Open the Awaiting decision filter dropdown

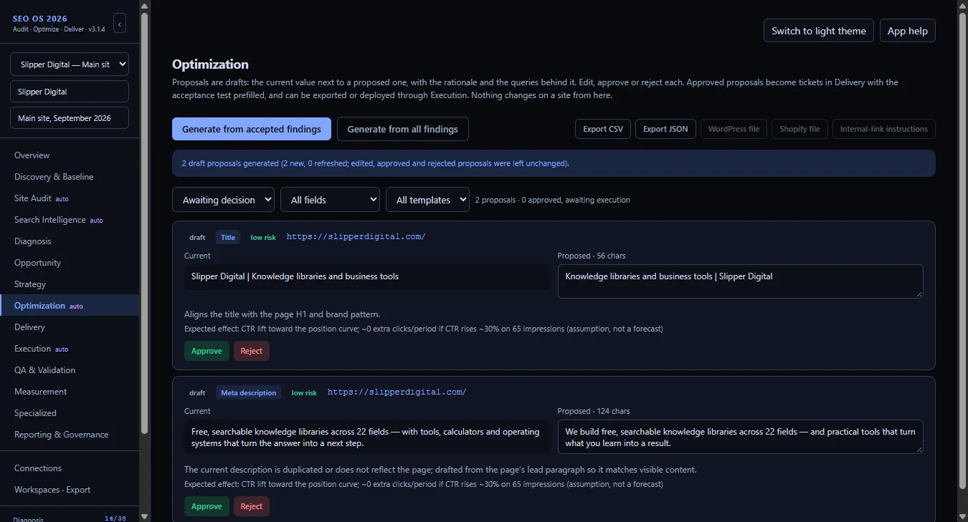click(223, 200)
